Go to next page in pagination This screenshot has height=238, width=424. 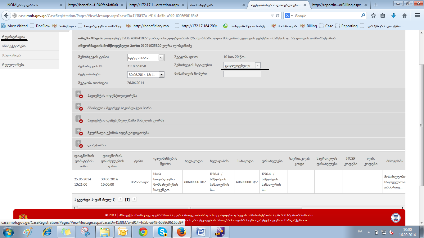(134, 199)
